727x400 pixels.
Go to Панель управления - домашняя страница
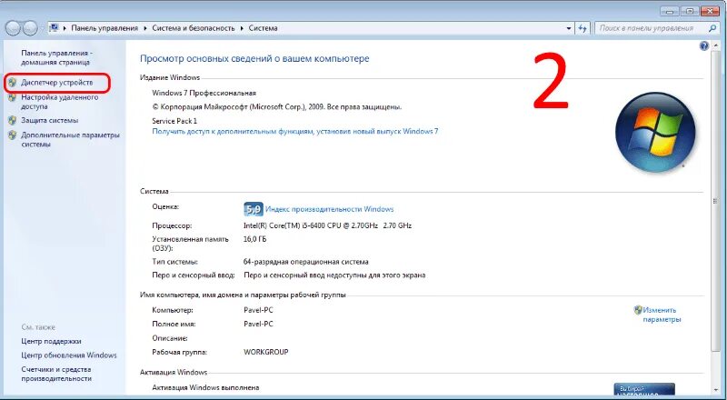(56, 57)
